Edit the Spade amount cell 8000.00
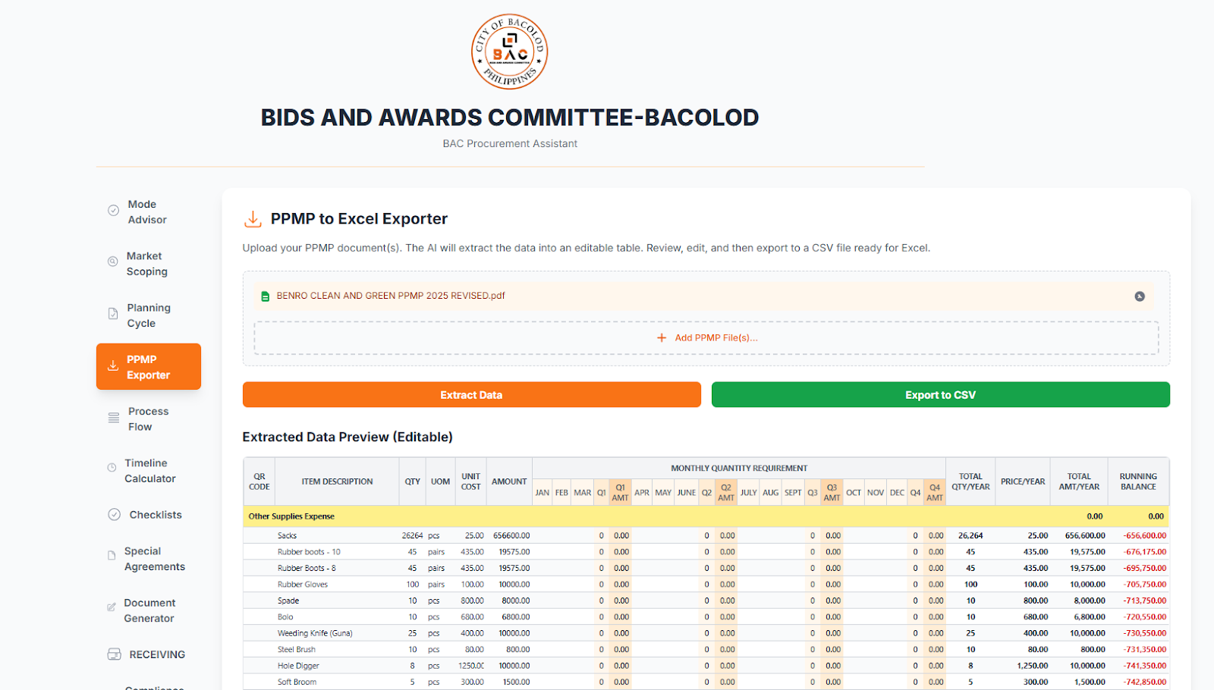This screenshot has width=1214, height=690. click(509, 601)
